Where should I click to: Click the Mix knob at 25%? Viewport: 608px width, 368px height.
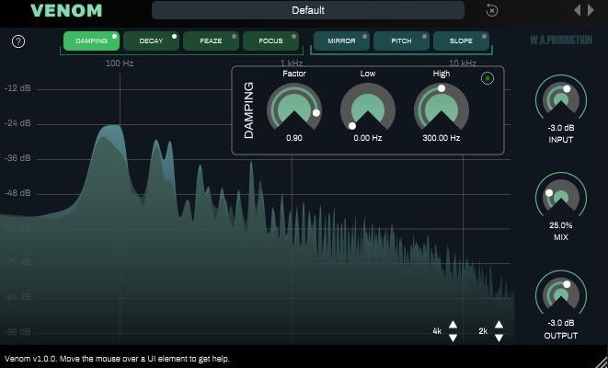pos(560,195)
